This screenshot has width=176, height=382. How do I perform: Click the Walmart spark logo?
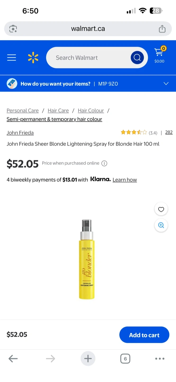[x=33, y=58]
